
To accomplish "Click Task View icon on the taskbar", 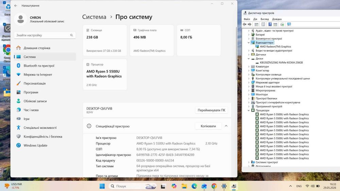I will coord(163,186).
